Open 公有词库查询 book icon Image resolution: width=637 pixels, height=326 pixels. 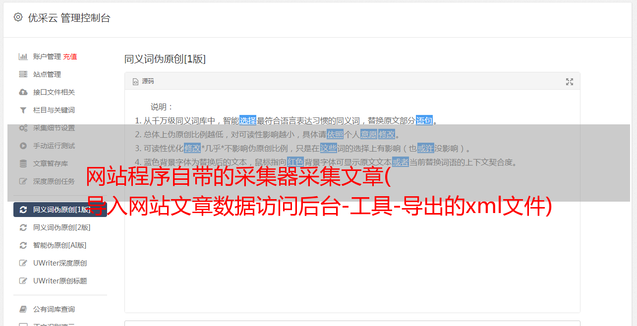(x=23, y=309)
